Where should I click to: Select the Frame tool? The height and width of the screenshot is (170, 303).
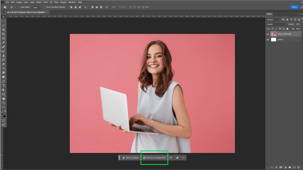4,38
